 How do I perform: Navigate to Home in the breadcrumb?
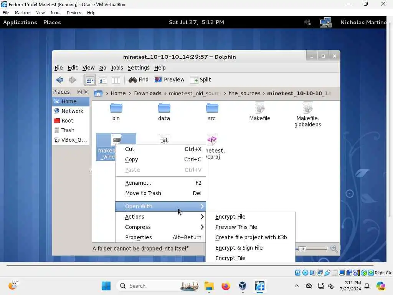coord(118,93)
